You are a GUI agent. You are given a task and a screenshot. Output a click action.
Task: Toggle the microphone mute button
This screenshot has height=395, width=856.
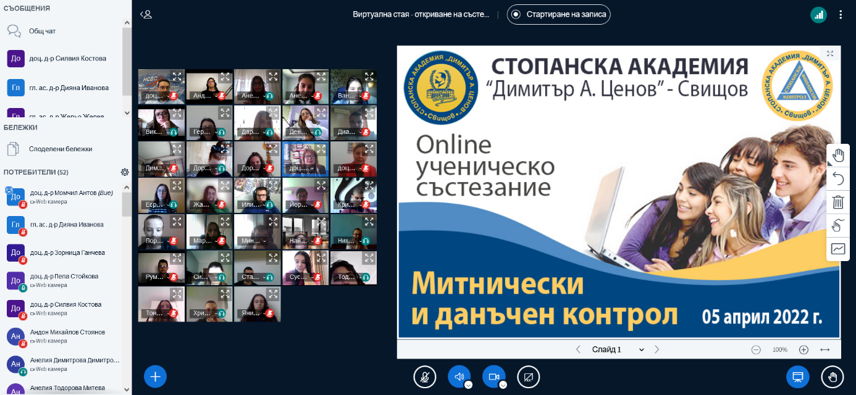click(424, 376)
